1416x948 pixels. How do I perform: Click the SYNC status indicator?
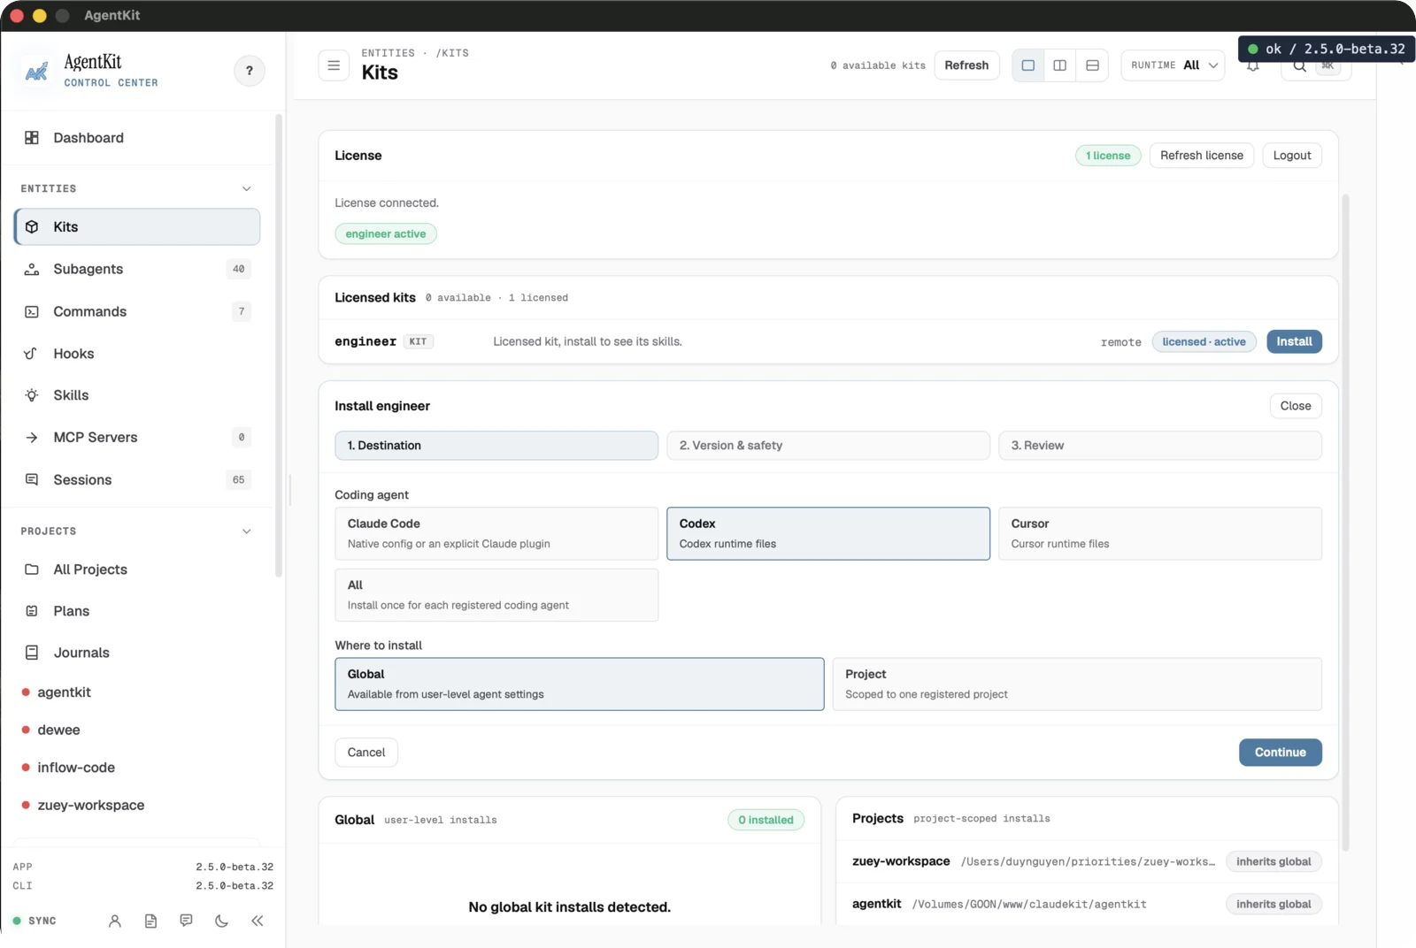tap(35, 921)
